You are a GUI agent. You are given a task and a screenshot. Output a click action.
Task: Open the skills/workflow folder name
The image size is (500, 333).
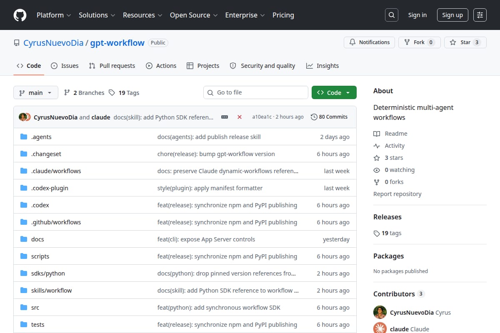(52, 291)
